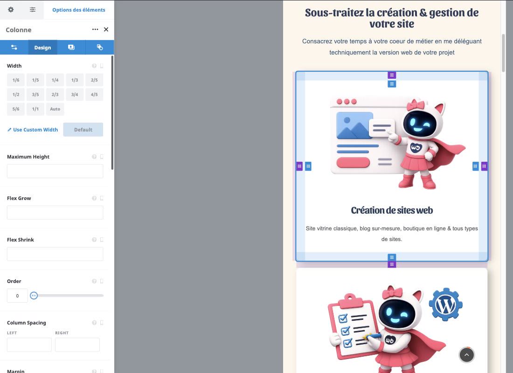513x373 pixels.
Task: Toggle responsive options icon for Flex Grow
Action: [x=102, y=198]
